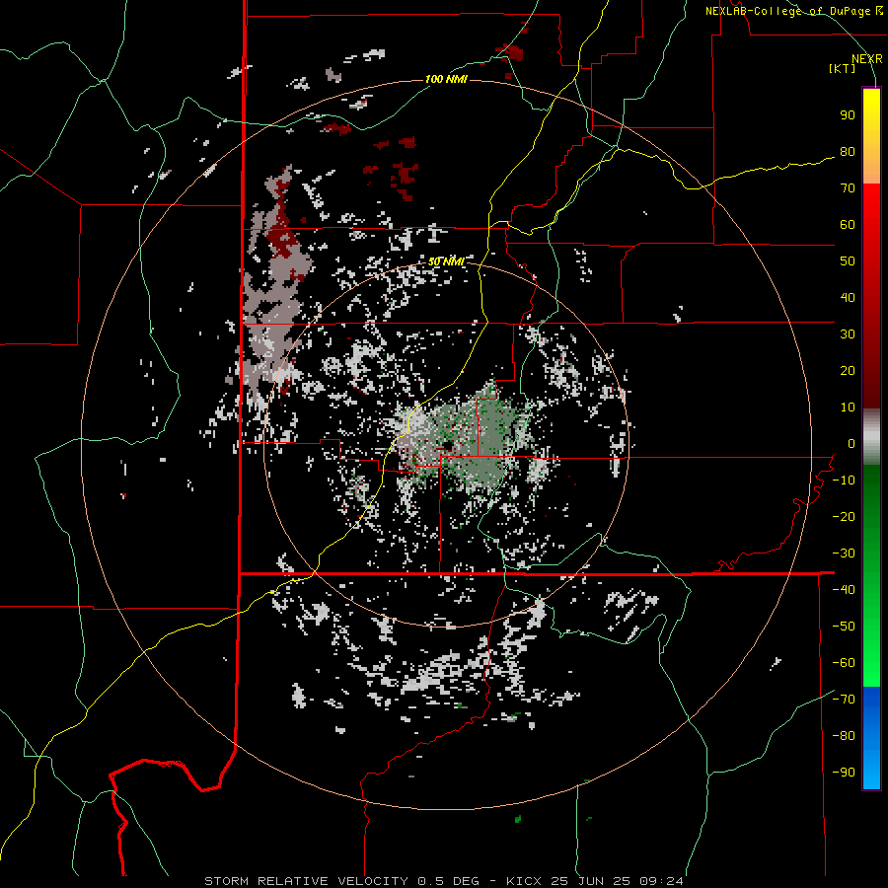Screen dimensions: 888x888
Task: Click the -90 scale label
Action: pyautogui.click(x=844, y=773)
